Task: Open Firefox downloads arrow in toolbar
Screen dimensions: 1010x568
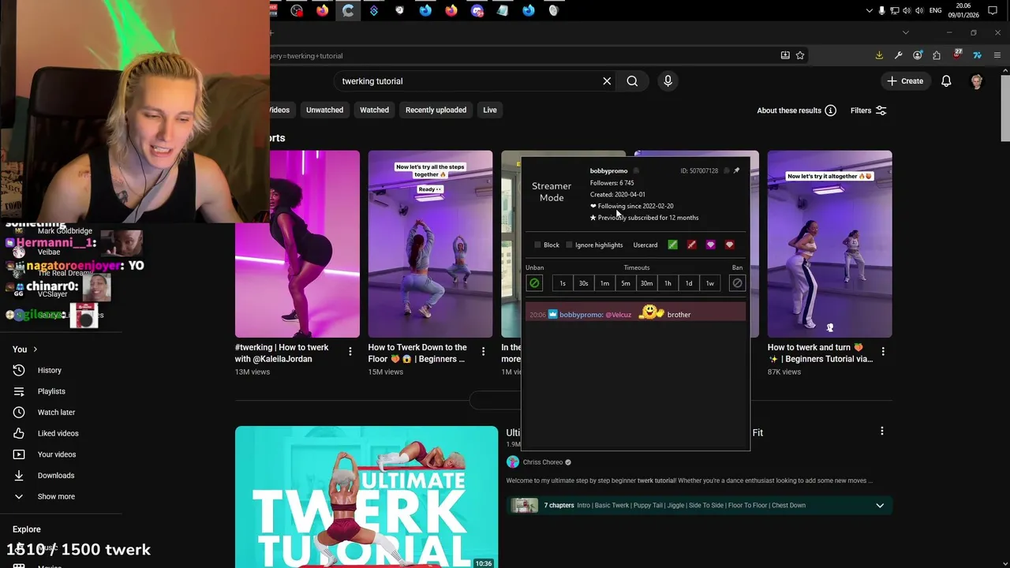Action: pos(879,55)
